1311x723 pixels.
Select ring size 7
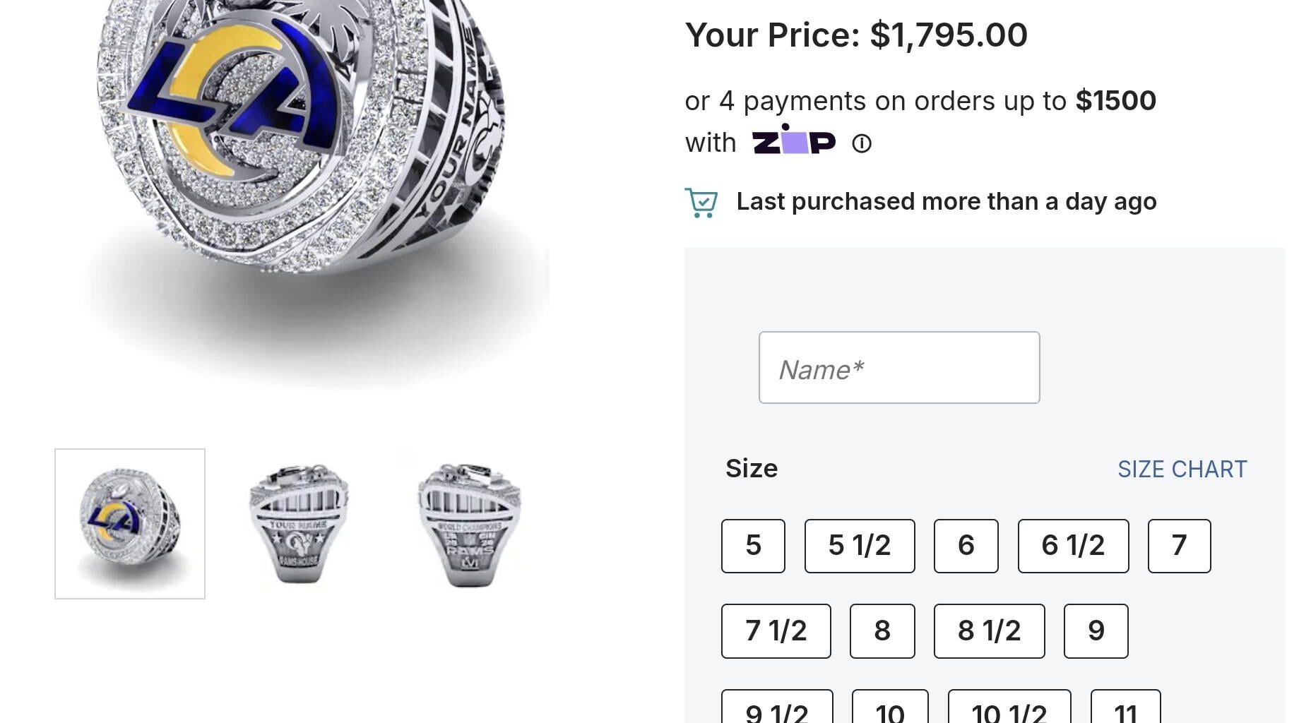pos(1179,546)
